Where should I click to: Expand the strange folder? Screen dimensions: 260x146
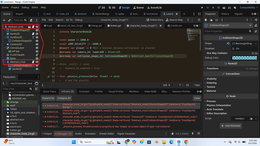tap(5, 102)
